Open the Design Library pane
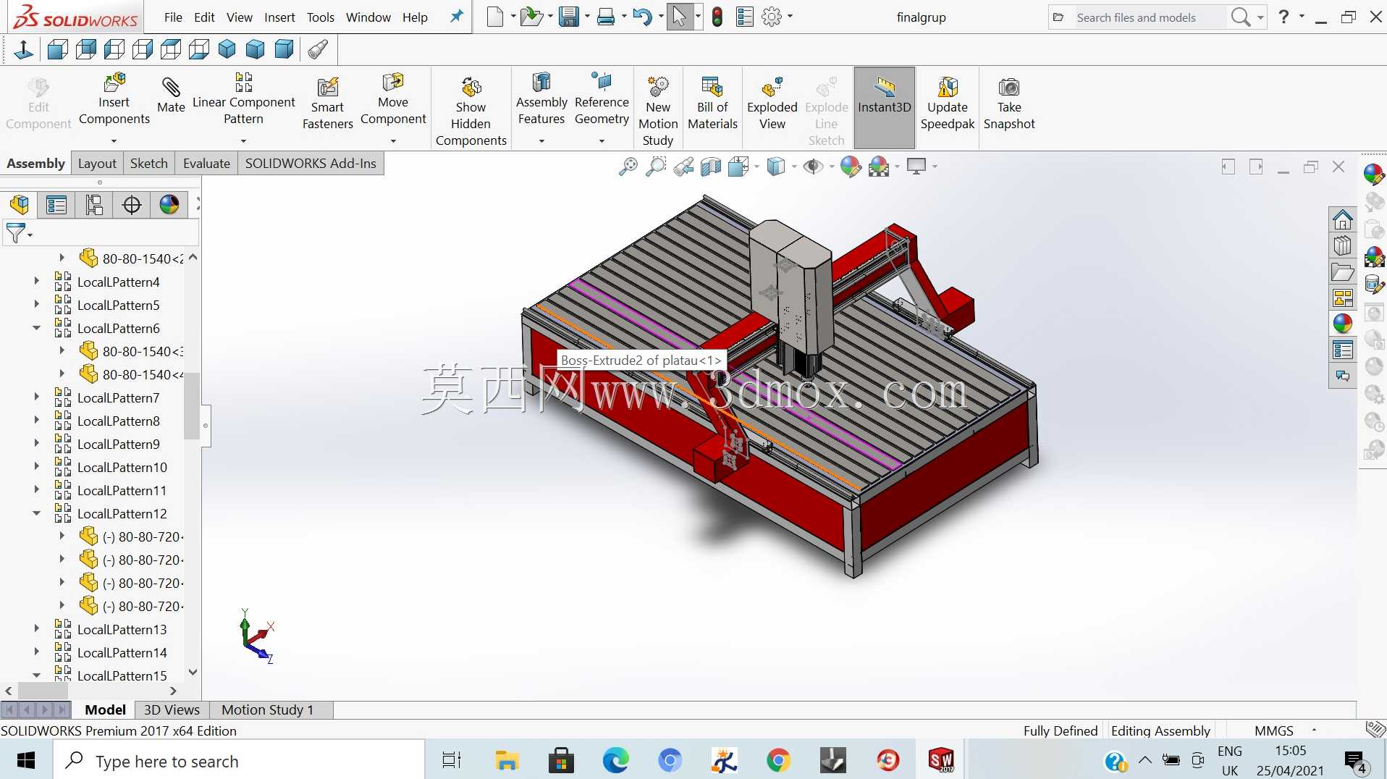 [x=1343, y=245]
